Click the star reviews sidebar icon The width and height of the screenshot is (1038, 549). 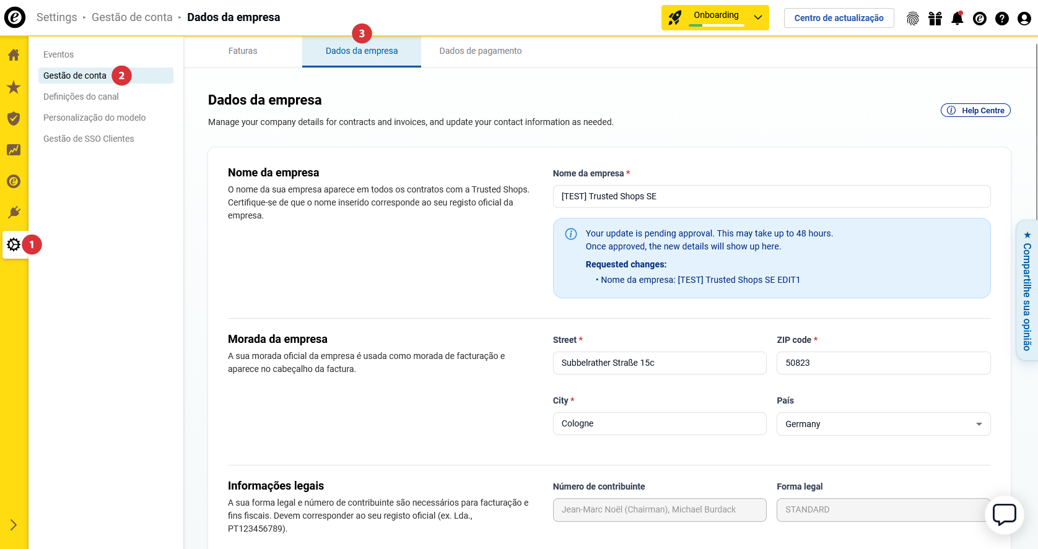pyautogui.click(x=14, y=87)
